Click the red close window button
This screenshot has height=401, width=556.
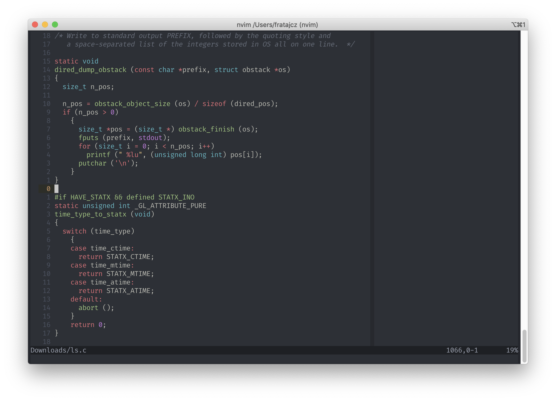coord(35,24)
